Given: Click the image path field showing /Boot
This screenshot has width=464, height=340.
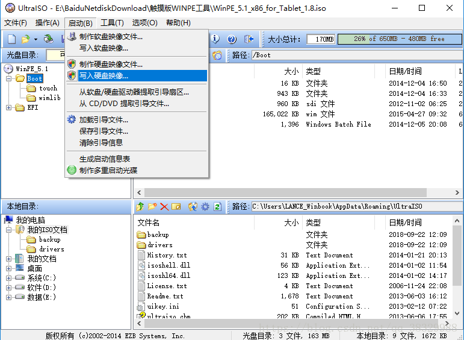Looking at the screenshot, I should (x=357, y=55).
